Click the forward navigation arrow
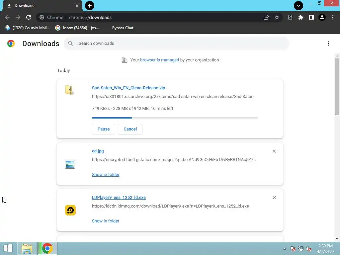The width and height of the screenshot is (340, 255). tap(18, 17)
